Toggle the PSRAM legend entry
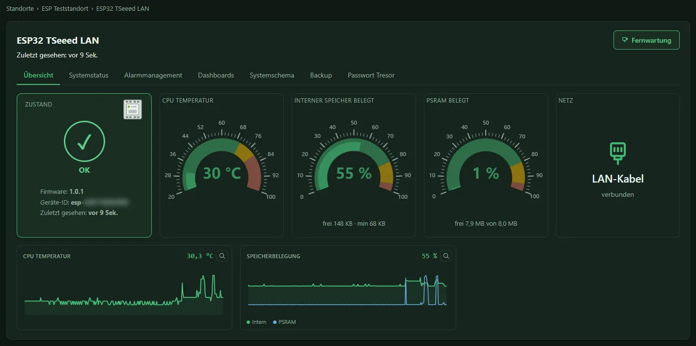 [284, 322]
